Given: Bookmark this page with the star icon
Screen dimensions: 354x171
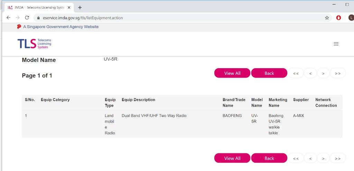Looking at the screenshot, I should tap(327, 18).
